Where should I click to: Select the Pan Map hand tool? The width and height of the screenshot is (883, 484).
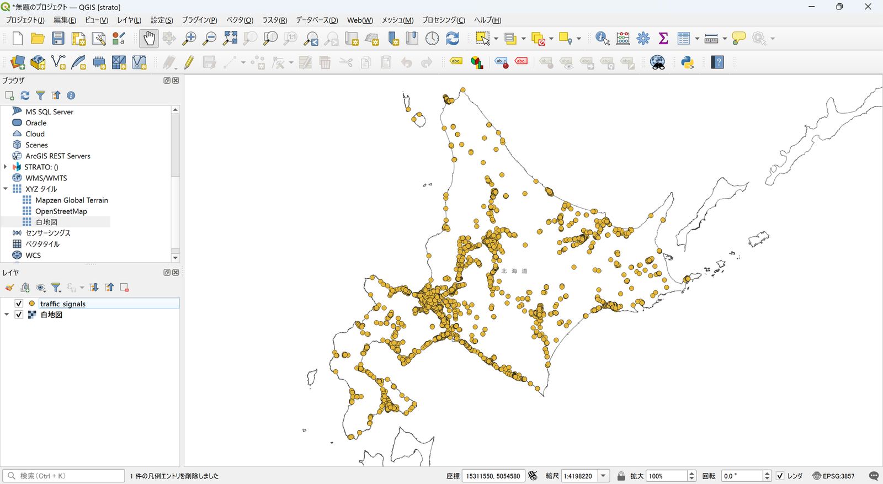click(x=148, y=38)
